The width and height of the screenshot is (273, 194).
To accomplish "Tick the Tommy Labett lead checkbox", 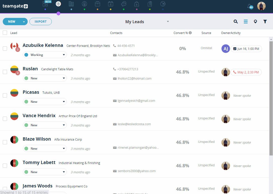I will [5, 166].
